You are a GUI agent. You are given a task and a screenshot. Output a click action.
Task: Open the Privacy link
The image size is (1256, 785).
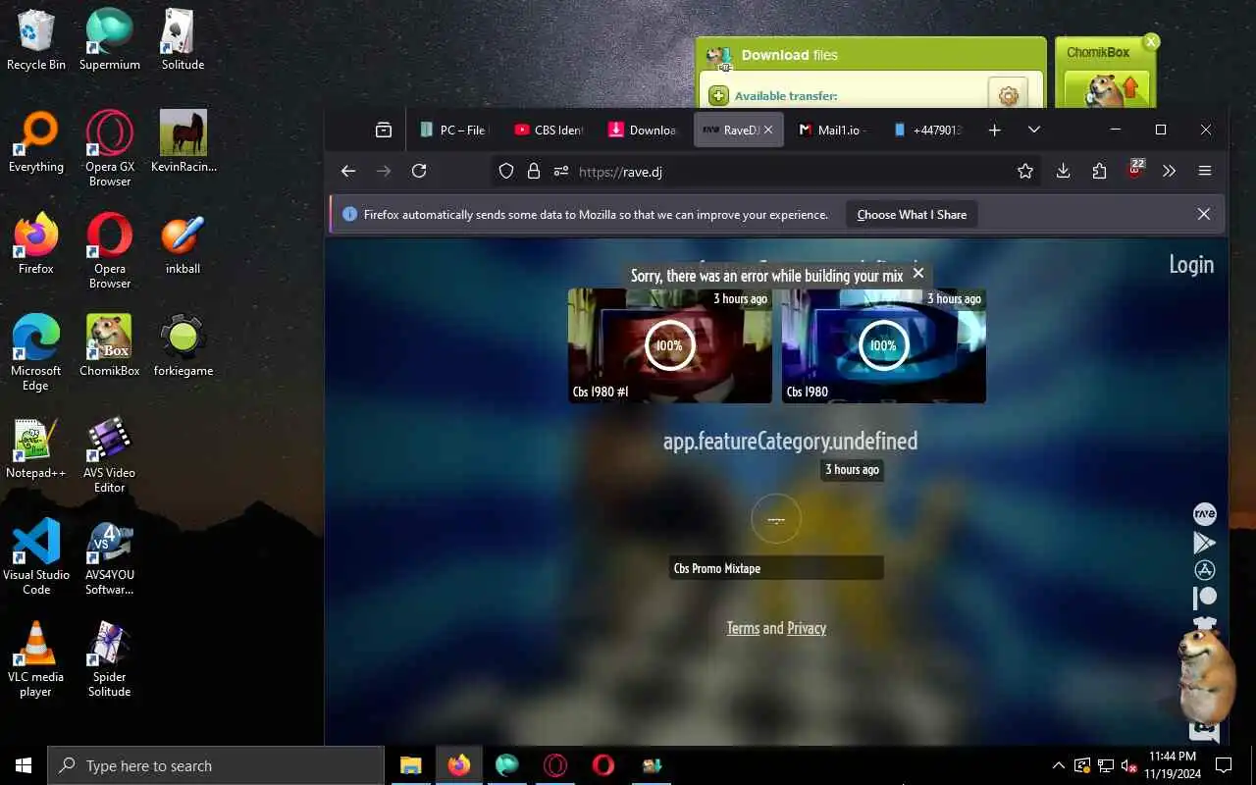[x=807, y=628]
